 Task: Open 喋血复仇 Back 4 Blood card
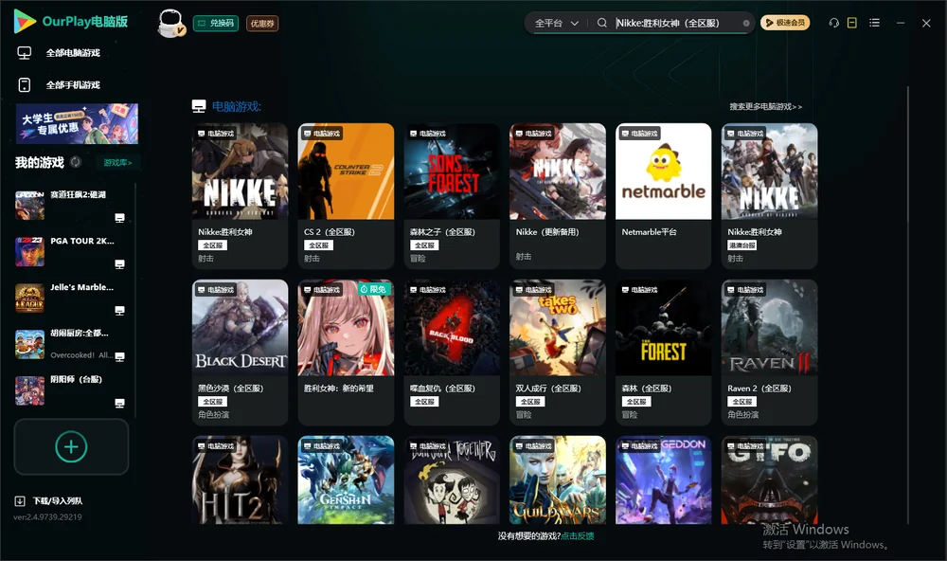(452, 353)
